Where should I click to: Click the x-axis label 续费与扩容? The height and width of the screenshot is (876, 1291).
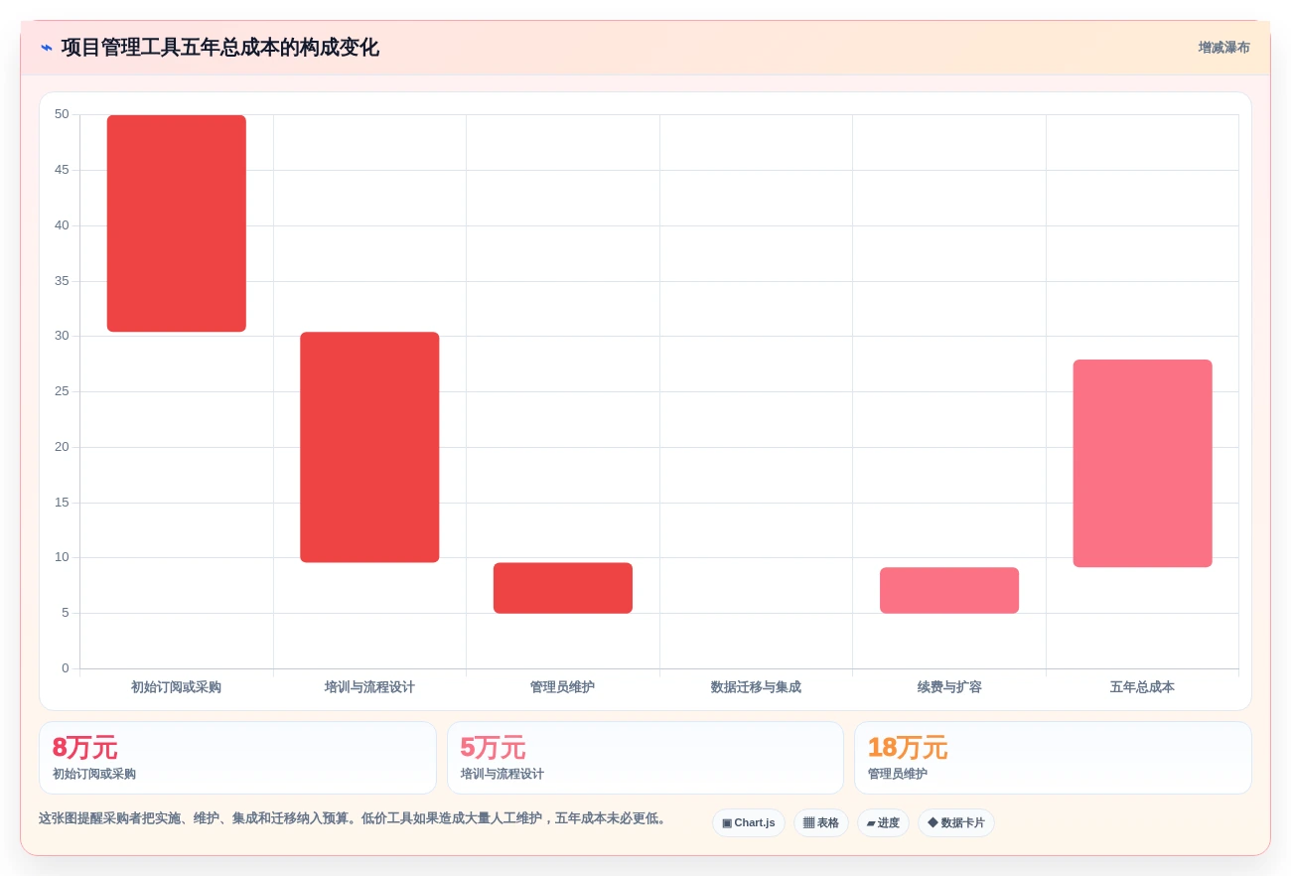click(x=949, y=687)
